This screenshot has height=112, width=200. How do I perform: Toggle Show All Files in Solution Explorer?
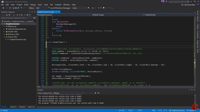pos(22,15)
